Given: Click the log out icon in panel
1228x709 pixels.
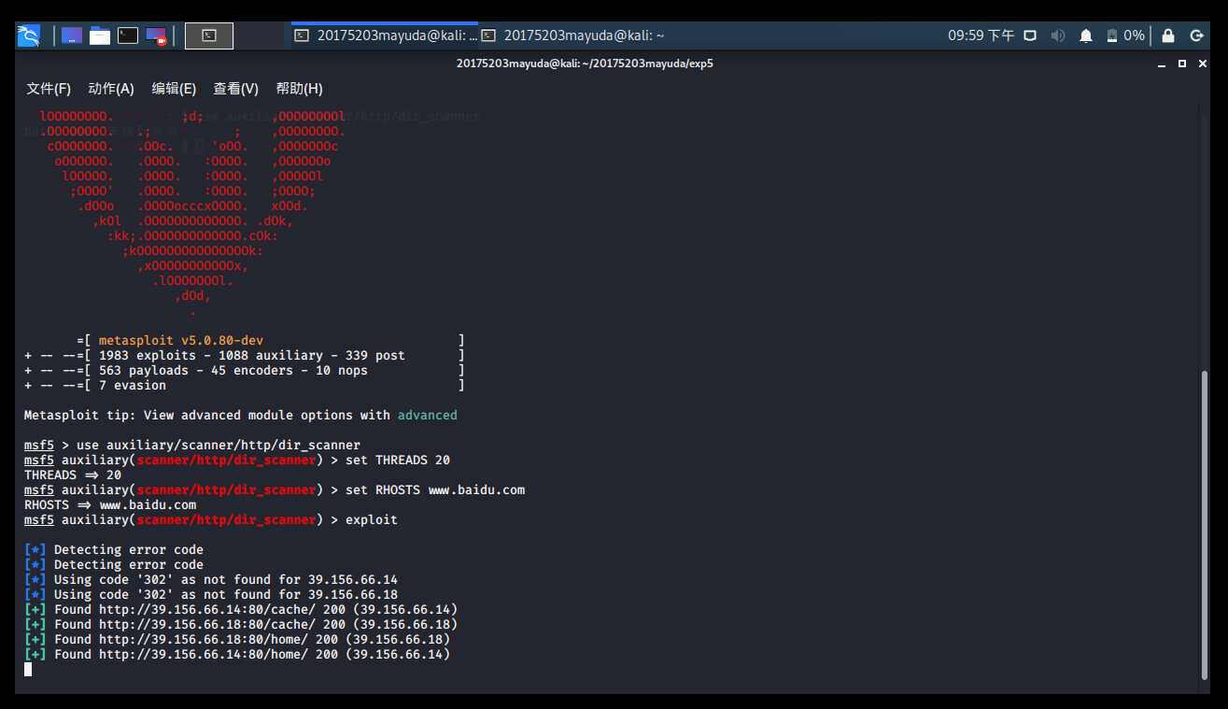Looking at the screenshot, I should click(1197, 35).
